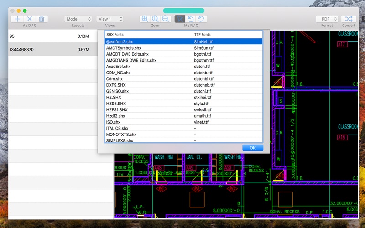Select the Cdm.shx row

(x=184, y=79)
